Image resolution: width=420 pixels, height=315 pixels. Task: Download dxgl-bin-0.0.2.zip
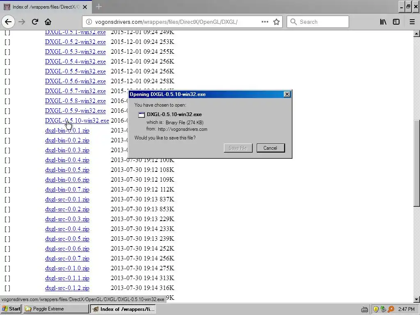pyautogui.click(x=67, y=140)
